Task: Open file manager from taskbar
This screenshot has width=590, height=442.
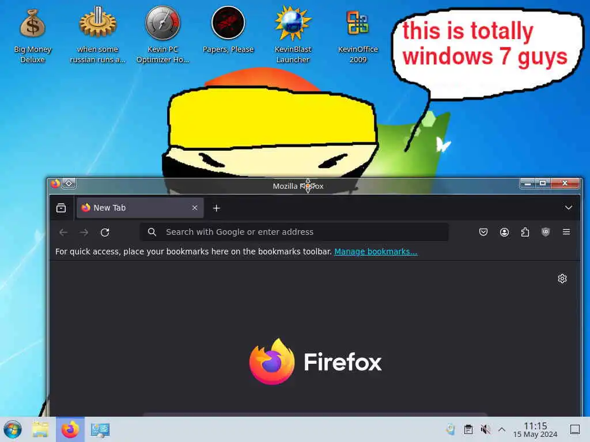Action: tap(40, 429)
